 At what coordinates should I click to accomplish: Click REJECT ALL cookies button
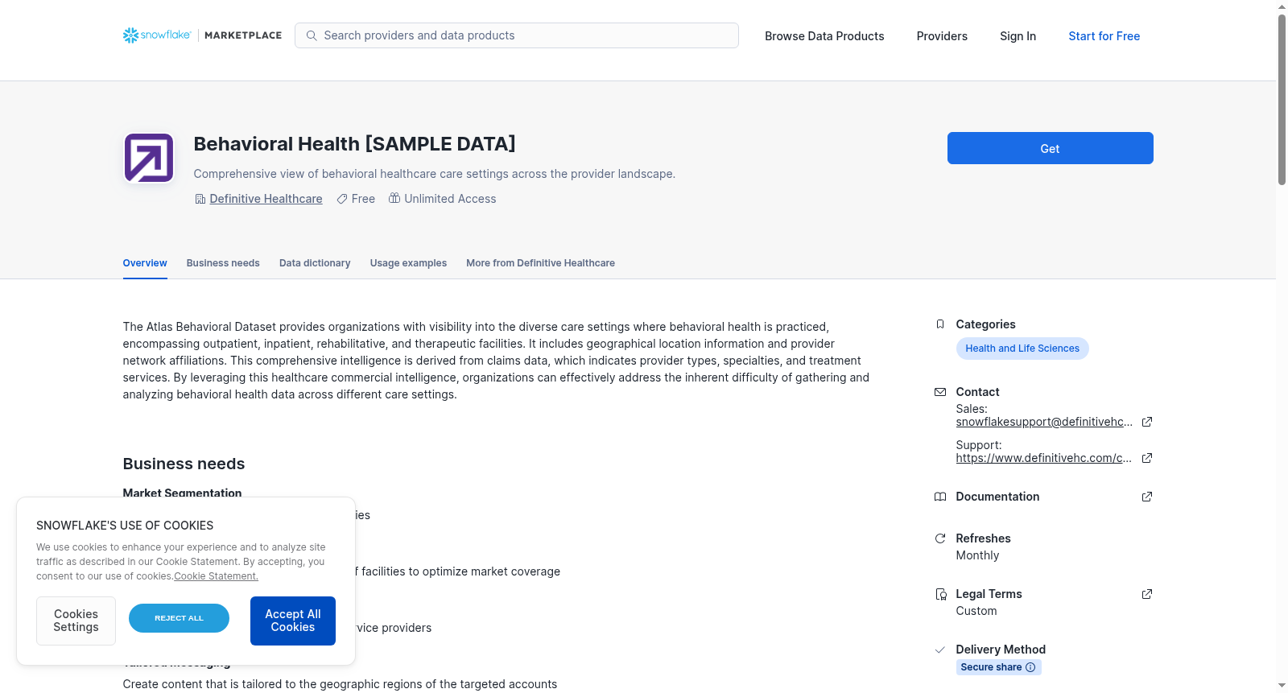[179, 618]
